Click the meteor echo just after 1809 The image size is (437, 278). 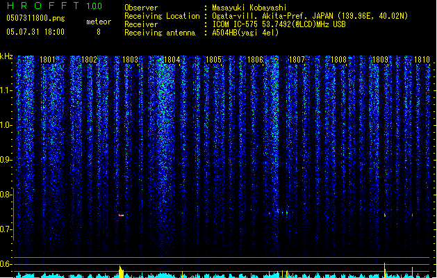click(385, 215)
